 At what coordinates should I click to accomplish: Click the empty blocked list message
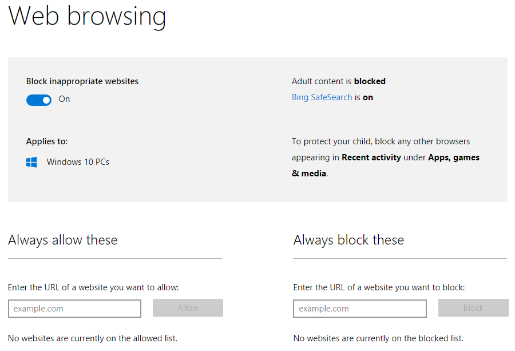[x=378, y=338]
